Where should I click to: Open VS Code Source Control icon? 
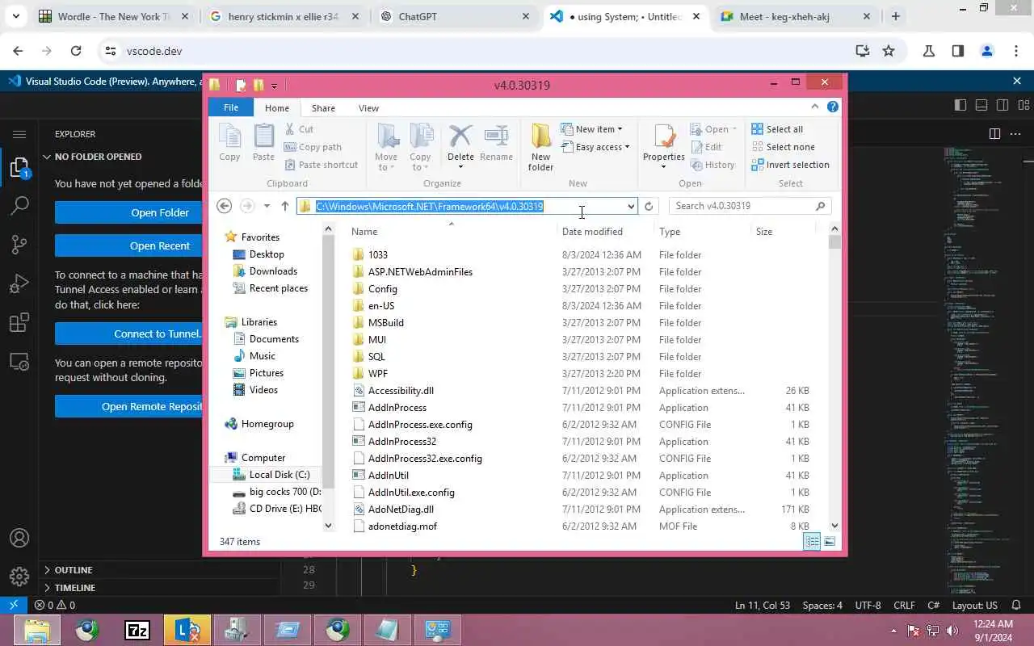19,245
